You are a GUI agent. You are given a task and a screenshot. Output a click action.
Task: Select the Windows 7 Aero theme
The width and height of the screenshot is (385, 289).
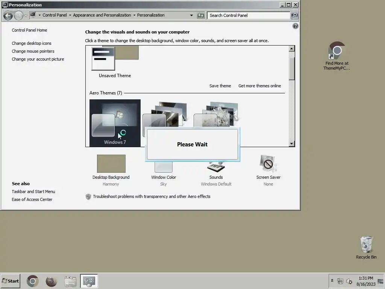(x=115, y=123)
